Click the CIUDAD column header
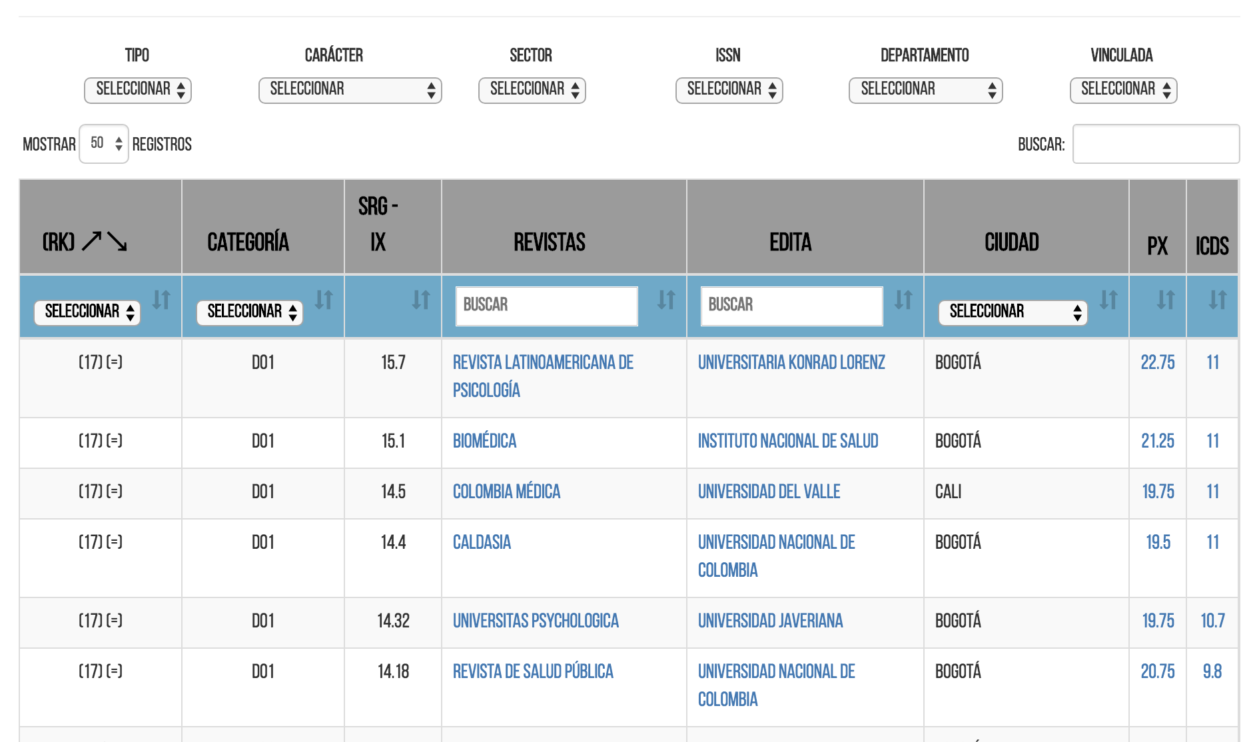 [x=1012, y=242]
